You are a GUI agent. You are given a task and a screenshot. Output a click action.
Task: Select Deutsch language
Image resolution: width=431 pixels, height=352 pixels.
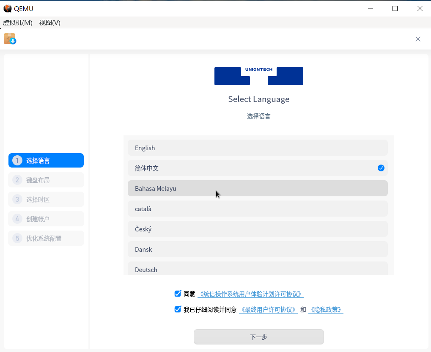click(x=258, y=268)
